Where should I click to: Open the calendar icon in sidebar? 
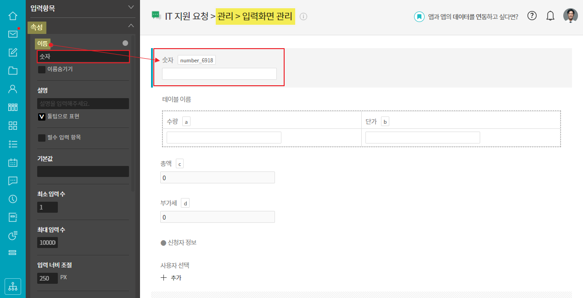point(13,162)
